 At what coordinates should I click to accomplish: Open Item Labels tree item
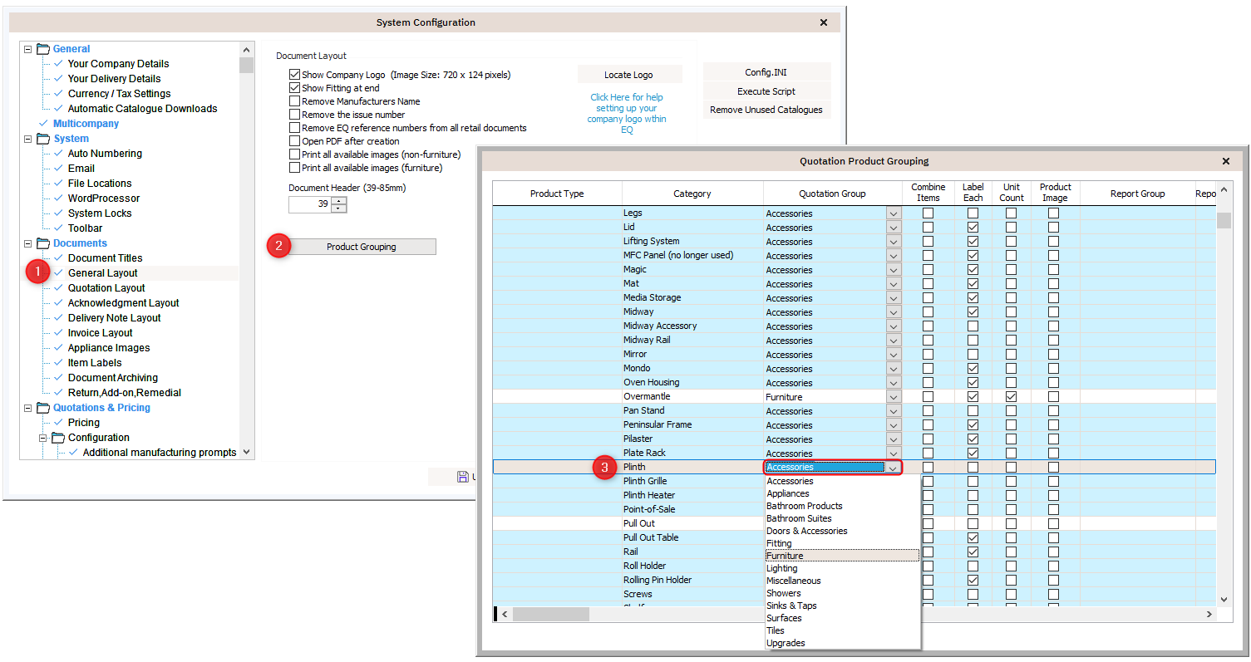pos(95,363)
